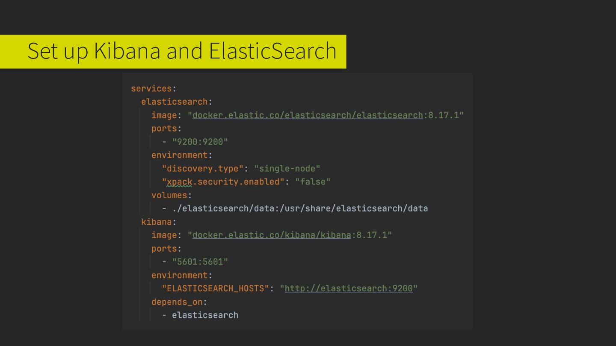The height and width of the screenshot is (346, 616).
Task: Select the "9200:9200" port mapping
Action: 200,142
